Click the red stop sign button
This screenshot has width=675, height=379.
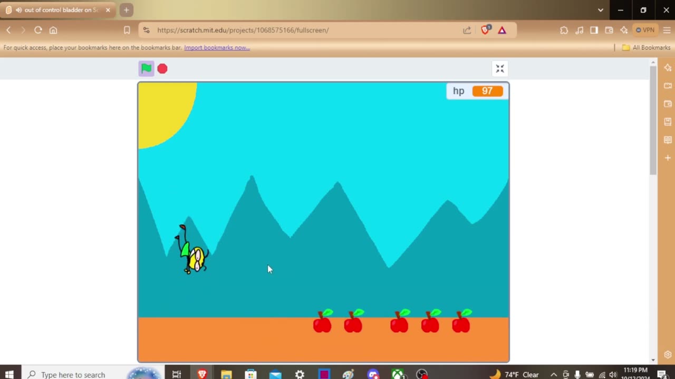coord(162,68)
